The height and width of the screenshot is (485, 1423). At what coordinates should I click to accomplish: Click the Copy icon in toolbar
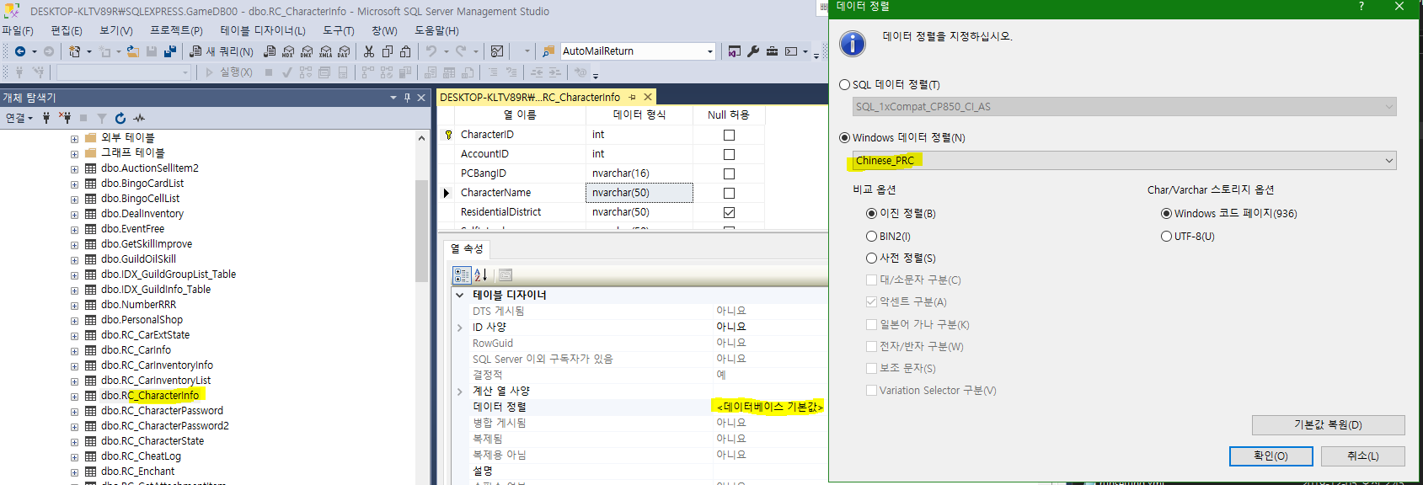(388, 51)
